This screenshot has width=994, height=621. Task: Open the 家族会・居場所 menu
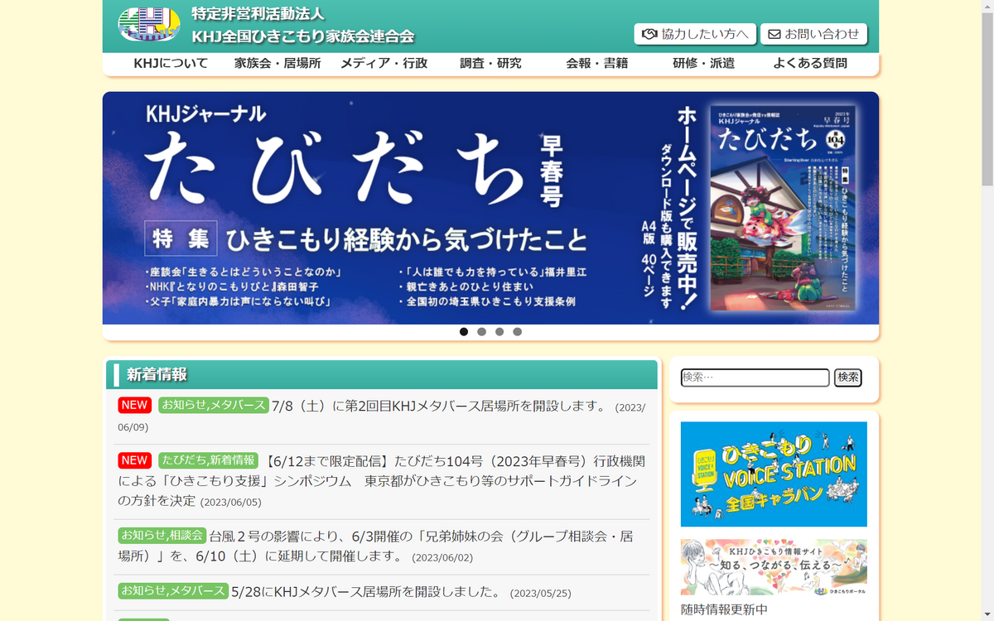tap(277, 63)
